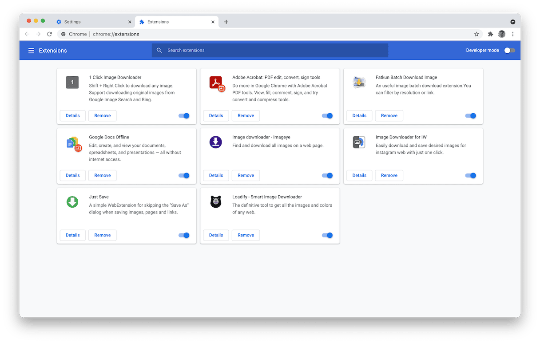Click the Just Save green arrow icon
The height and width of the screenshot is (343, 540).
[x=72, y=202]
